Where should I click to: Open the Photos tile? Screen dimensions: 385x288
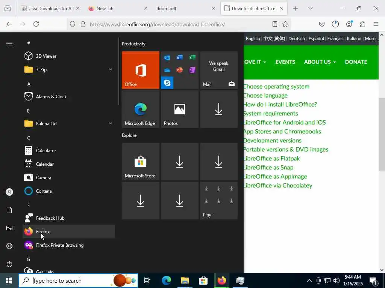tap(180, 109)
